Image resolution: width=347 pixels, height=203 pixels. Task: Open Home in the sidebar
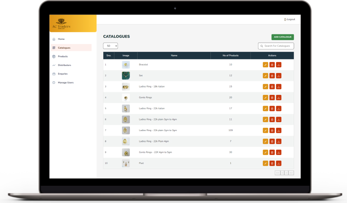point(61,39)
